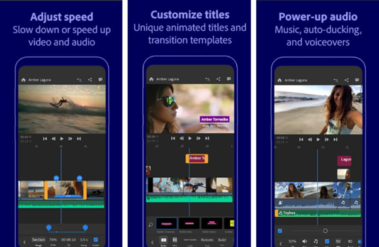Image resolution: width=379 pixels, height=247 pixels.
Task: Step forward one frame in Customize titles phone
Action: pos(198,138)
